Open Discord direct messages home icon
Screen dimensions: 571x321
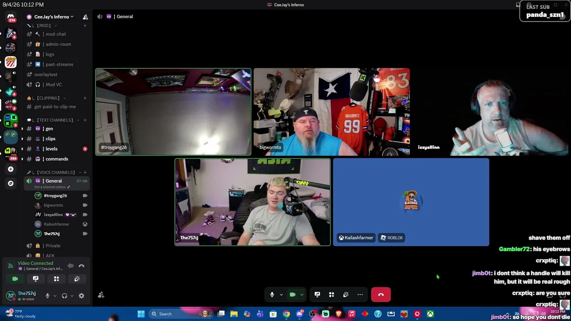11,18
